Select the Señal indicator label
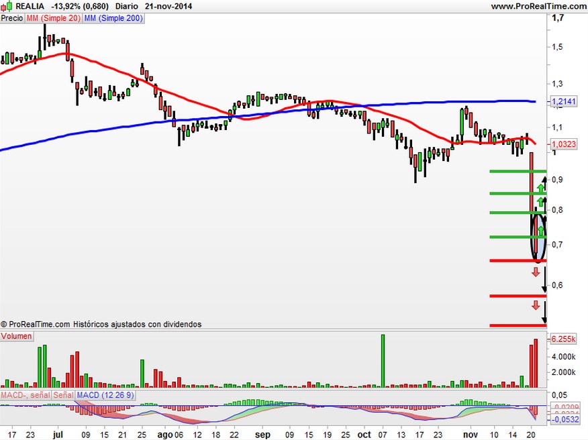 [x=63, y=395]
